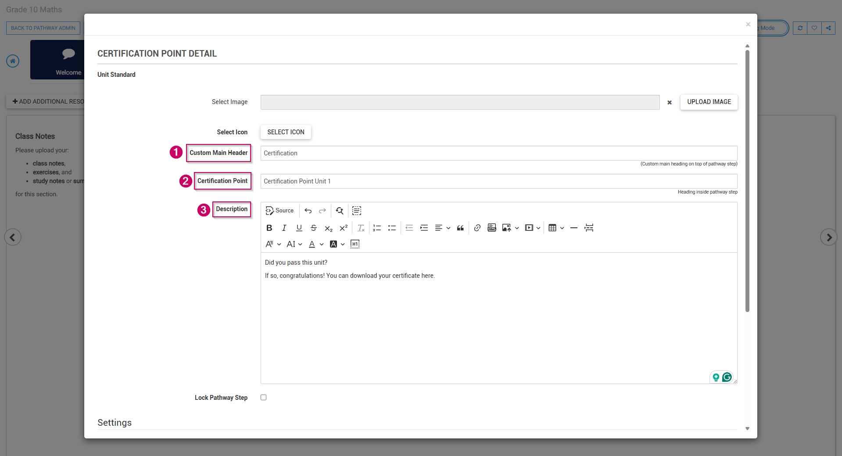Click the Grammarly icon in the editor

[x=727, y=377]
